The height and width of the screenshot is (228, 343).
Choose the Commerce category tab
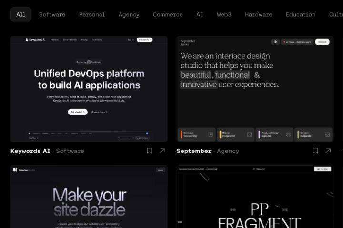pyautogui.click(x=168, y=14)
